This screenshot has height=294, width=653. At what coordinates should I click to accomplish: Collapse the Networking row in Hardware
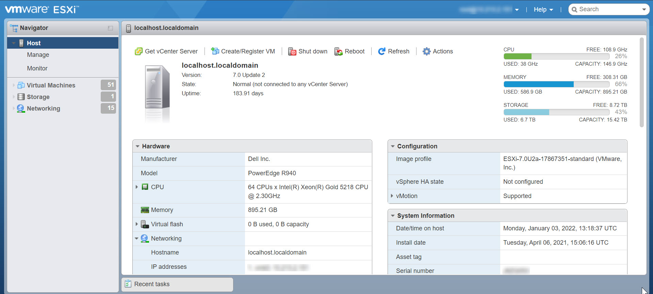136,239
